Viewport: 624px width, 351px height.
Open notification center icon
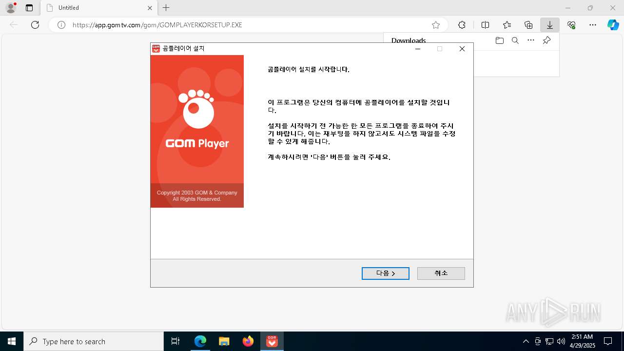click(608, 341)
